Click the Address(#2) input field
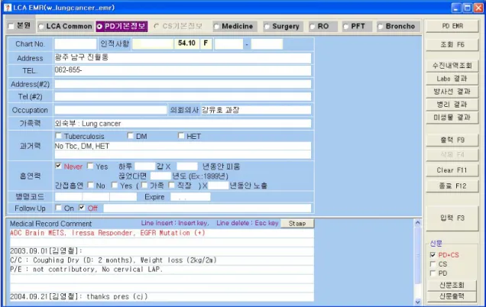This screenshot has height=307, width=486. [x=183, y=84]
